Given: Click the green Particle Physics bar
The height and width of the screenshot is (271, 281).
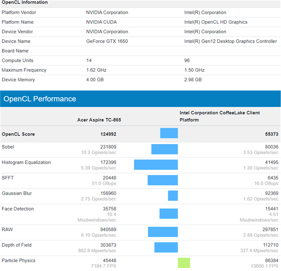Looking at the screenshot, I should pos(184,263).
